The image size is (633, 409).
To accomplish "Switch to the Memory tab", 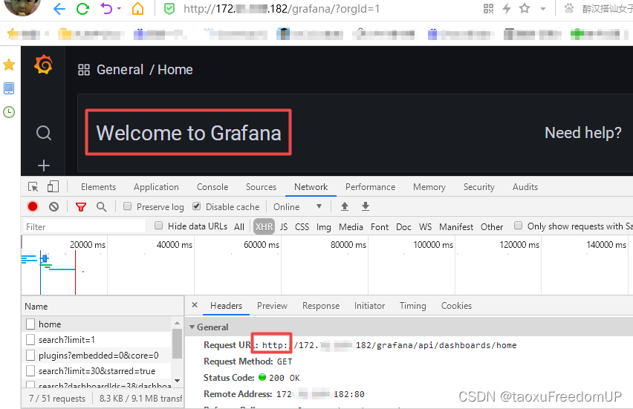I will 429,187.
